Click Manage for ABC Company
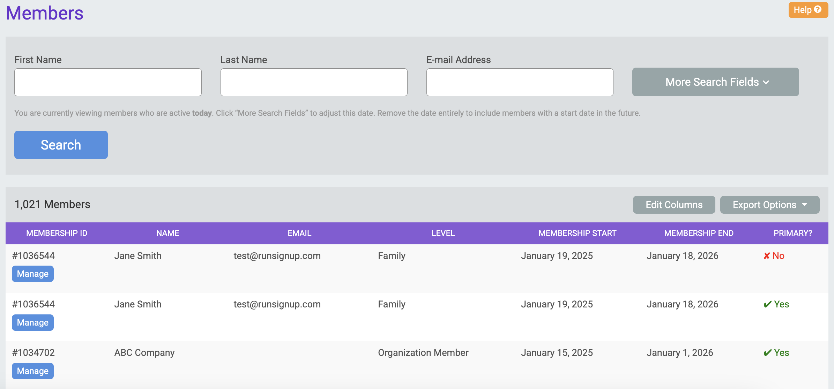Image resolution: width=834 pixels, height=389 pixels. point(33,371)
